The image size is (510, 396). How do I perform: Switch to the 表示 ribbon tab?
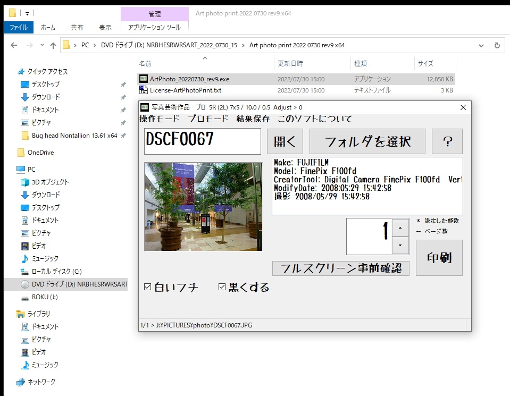[x=105, y=28]
